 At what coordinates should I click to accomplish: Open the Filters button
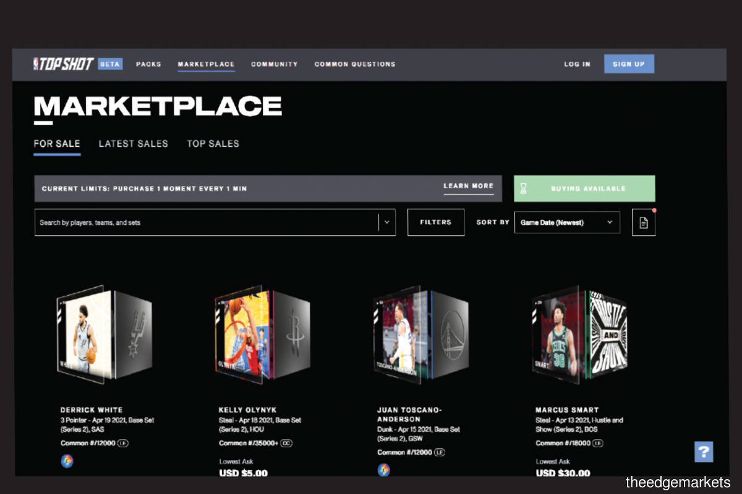[x=436, y=222]
